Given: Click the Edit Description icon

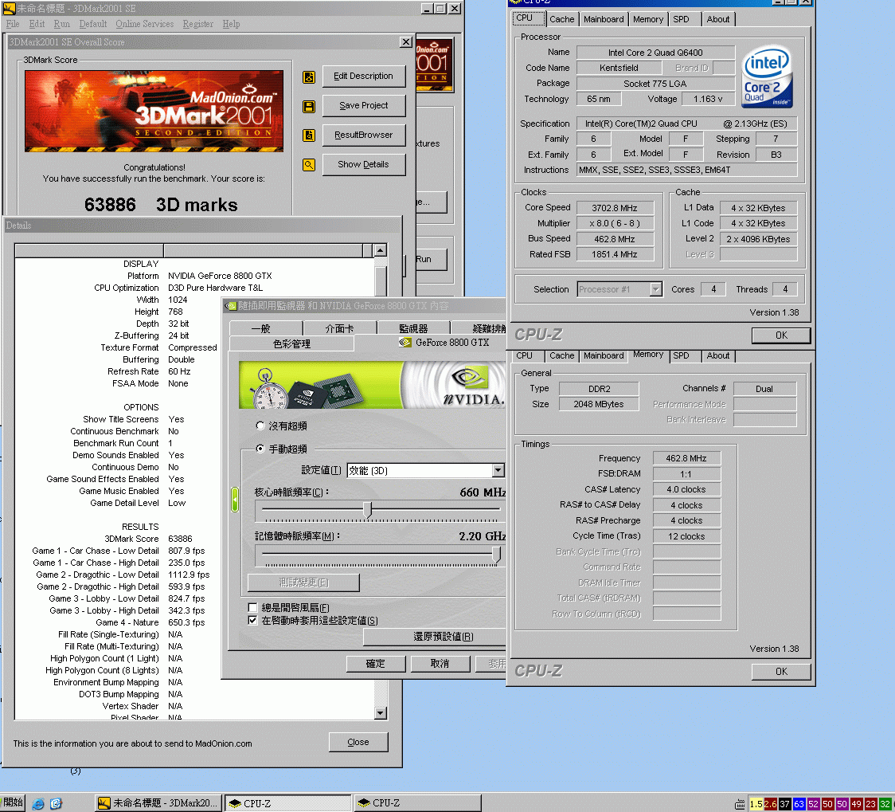Looking at the screenshot, I should pyautogui.click(x=309, y=77).
